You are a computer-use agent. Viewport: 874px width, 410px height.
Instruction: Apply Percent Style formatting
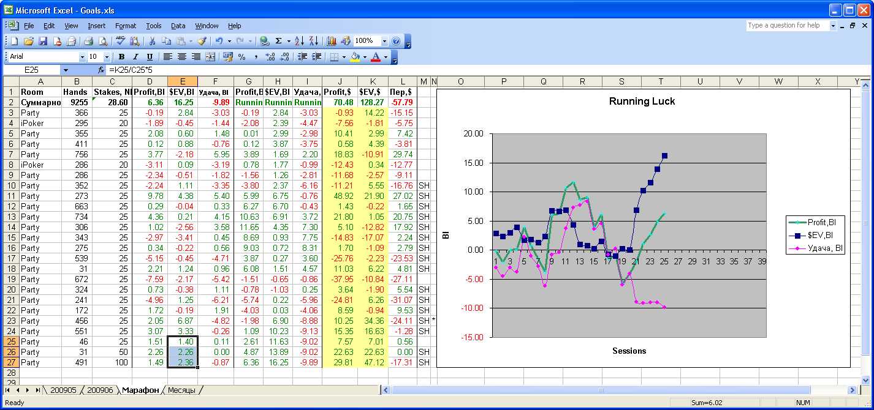[241, 57]
